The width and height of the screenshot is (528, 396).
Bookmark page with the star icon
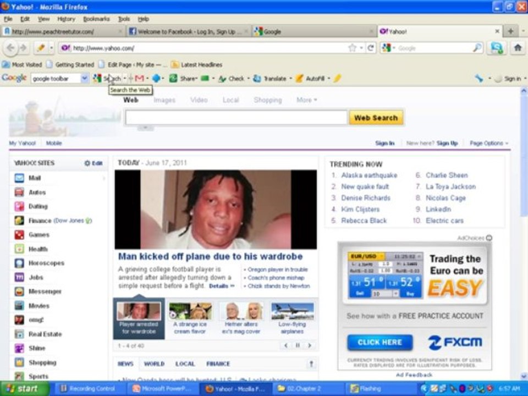352,48
